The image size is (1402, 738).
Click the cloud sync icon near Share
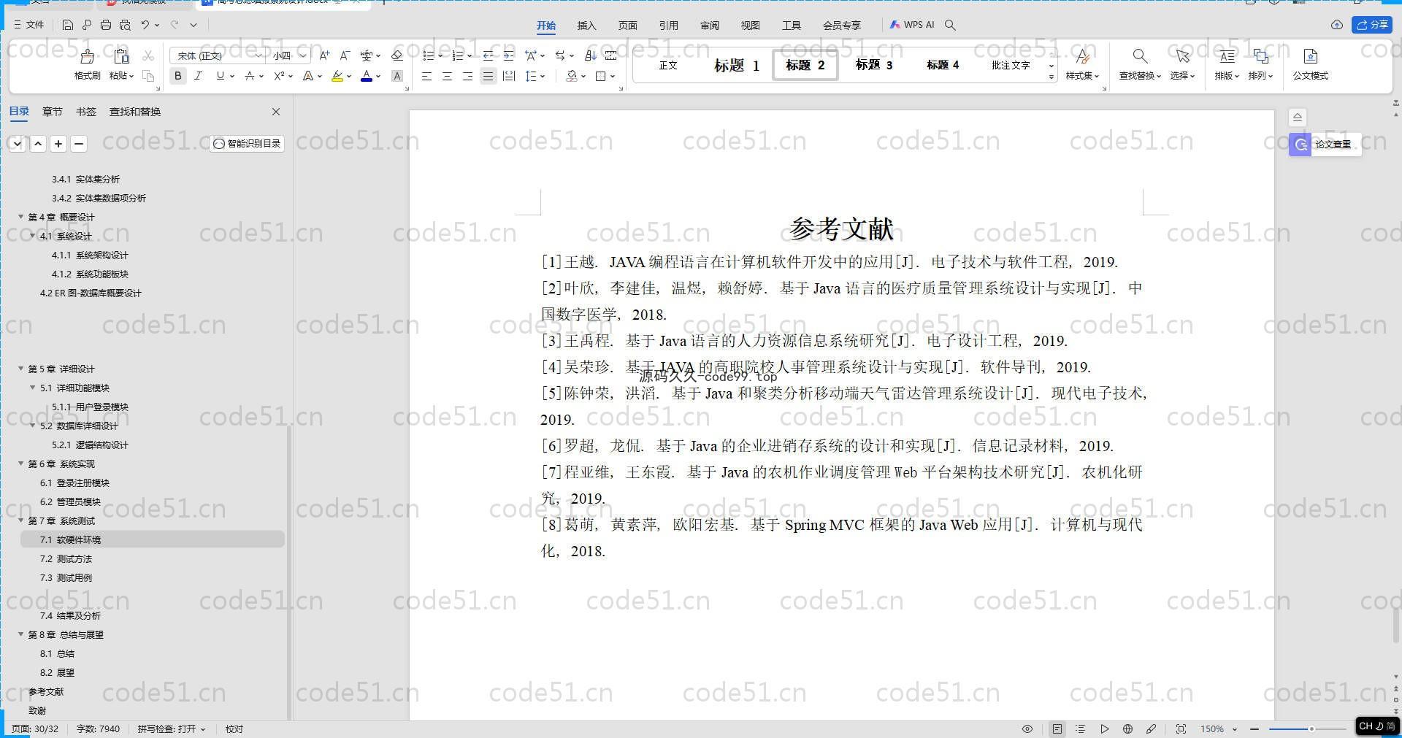(1337, 25)
